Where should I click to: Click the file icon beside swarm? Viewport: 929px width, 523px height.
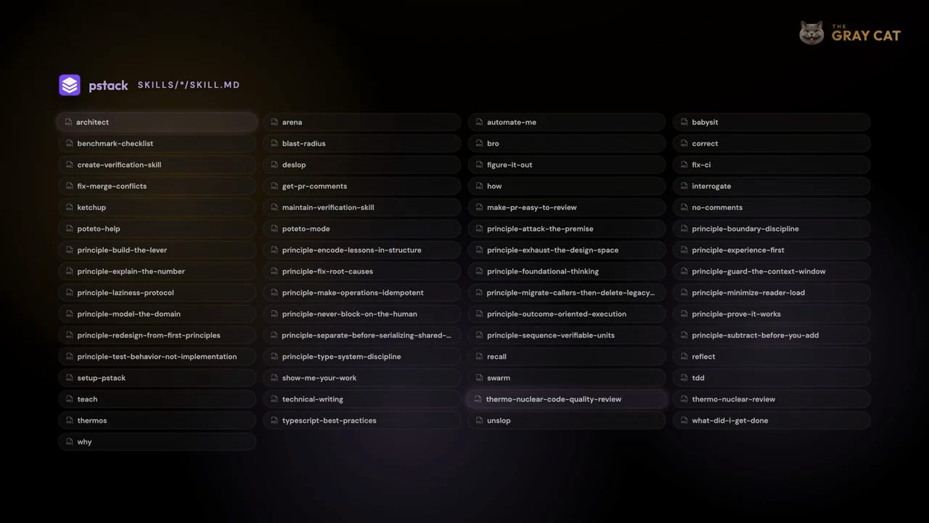[x=479, y=378]
